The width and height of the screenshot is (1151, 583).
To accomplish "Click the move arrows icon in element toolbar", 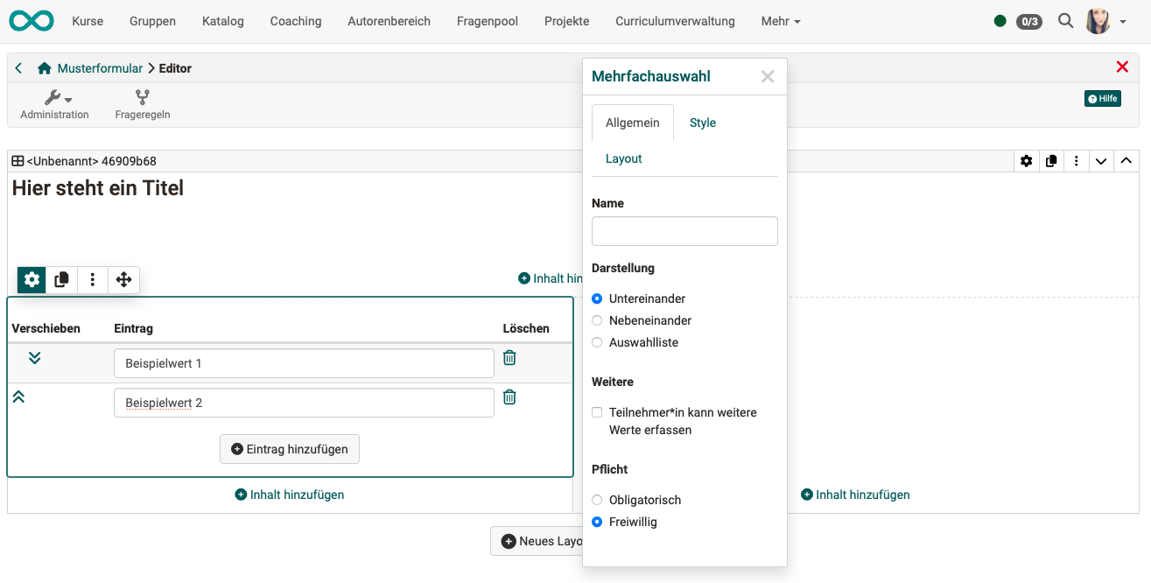I will point(123,280).
